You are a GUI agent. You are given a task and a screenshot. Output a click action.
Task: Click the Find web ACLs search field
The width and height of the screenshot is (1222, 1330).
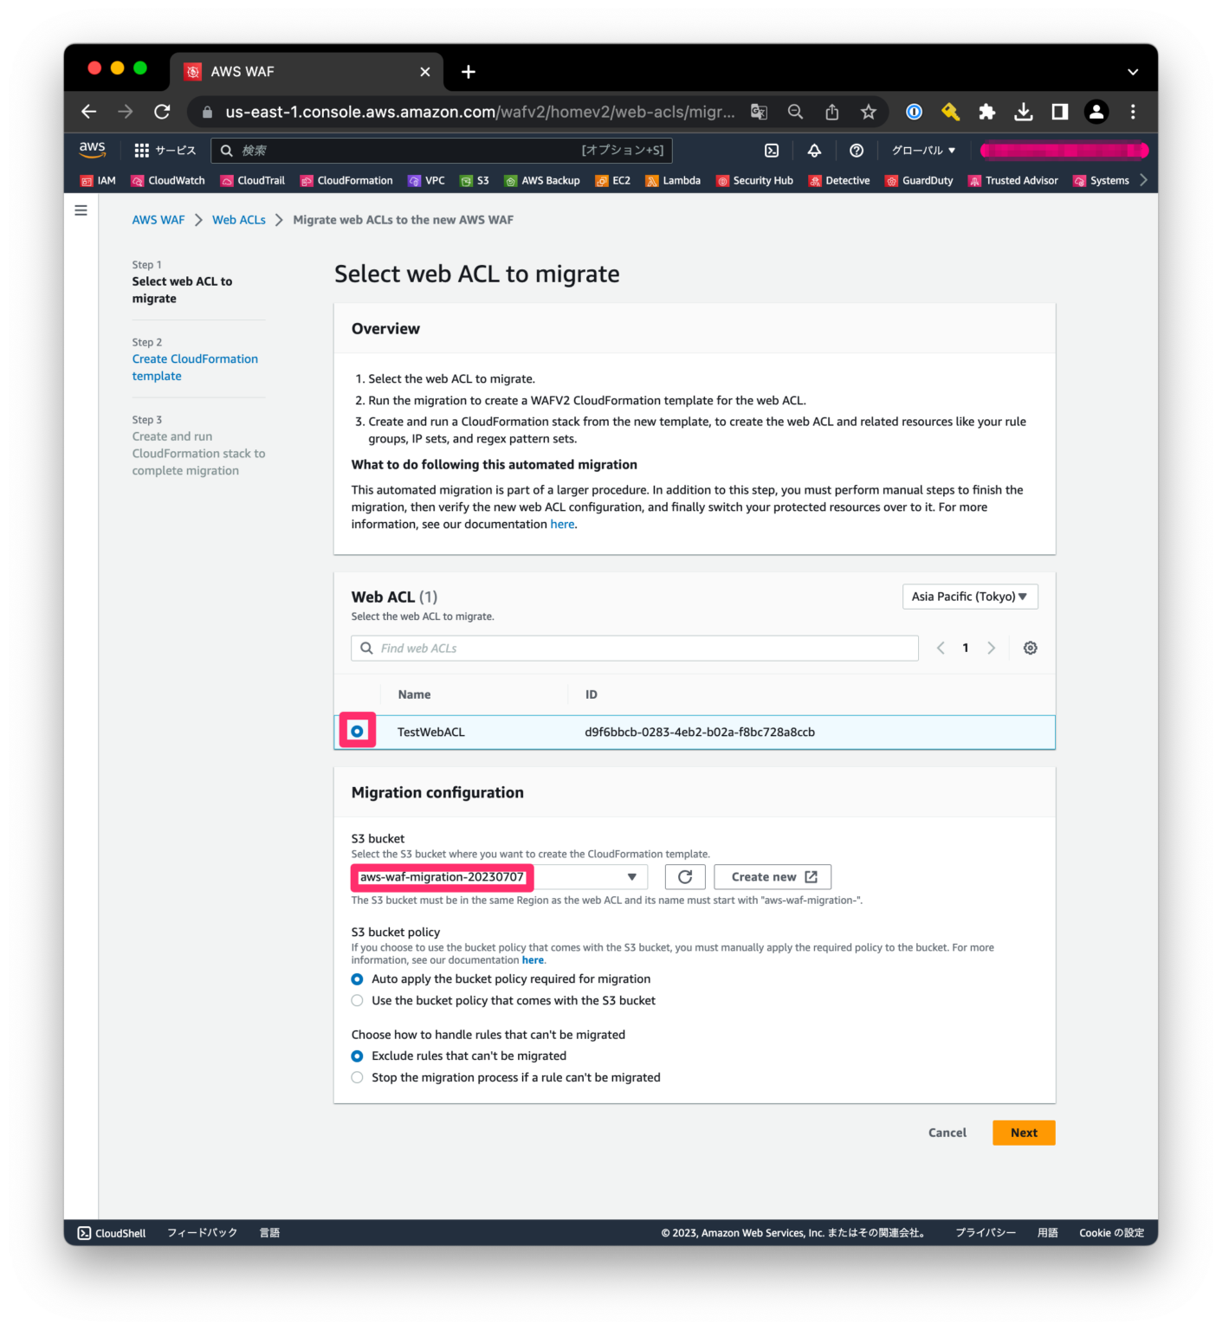[x=635, y=649]
